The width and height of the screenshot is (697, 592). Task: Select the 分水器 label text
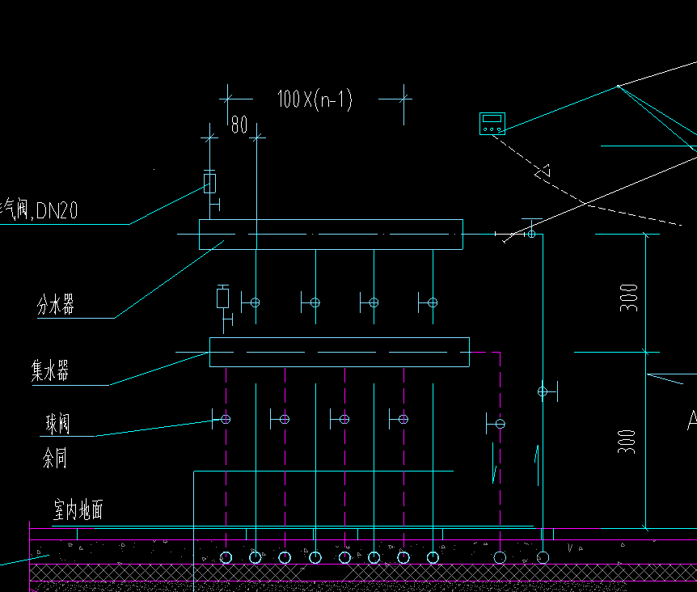[56, 305]
